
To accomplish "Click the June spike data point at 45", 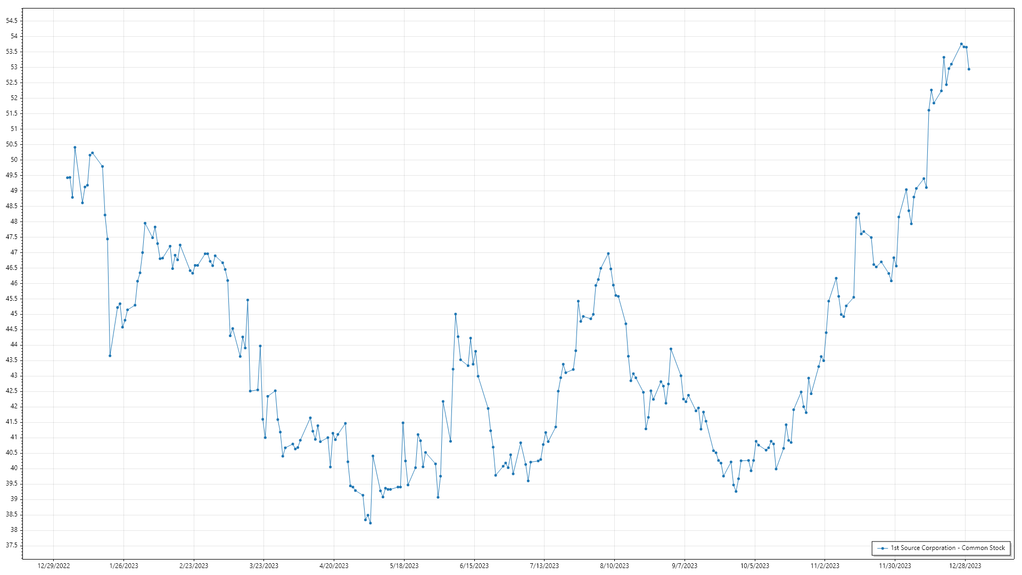I will point(456,314).
